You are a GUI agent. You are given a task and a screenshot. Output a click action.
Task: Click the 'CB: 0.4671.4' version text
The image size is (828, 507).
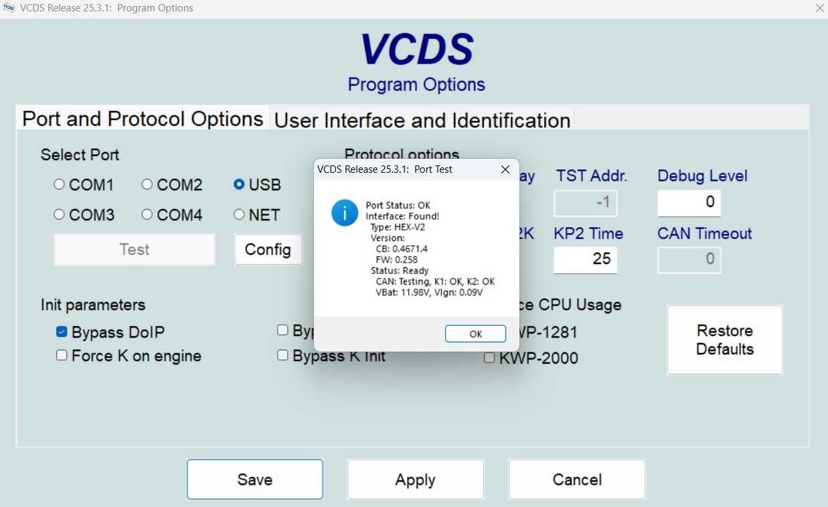pos(402,249)
